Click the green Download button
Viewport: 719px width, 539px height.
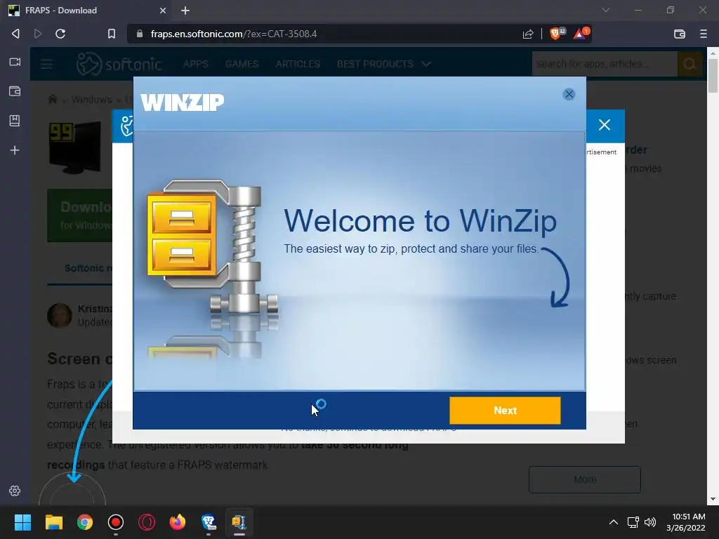tap(80, 215)
